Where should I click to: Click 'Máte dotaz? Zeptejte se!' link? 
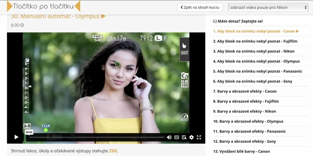tap(238, 21)
